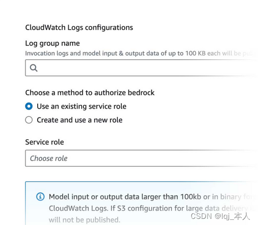Screen dimensions: 258x225
Task: Click the 'Model input or output data' alert message
Action: pyautogui.click(x=152, y=197)
